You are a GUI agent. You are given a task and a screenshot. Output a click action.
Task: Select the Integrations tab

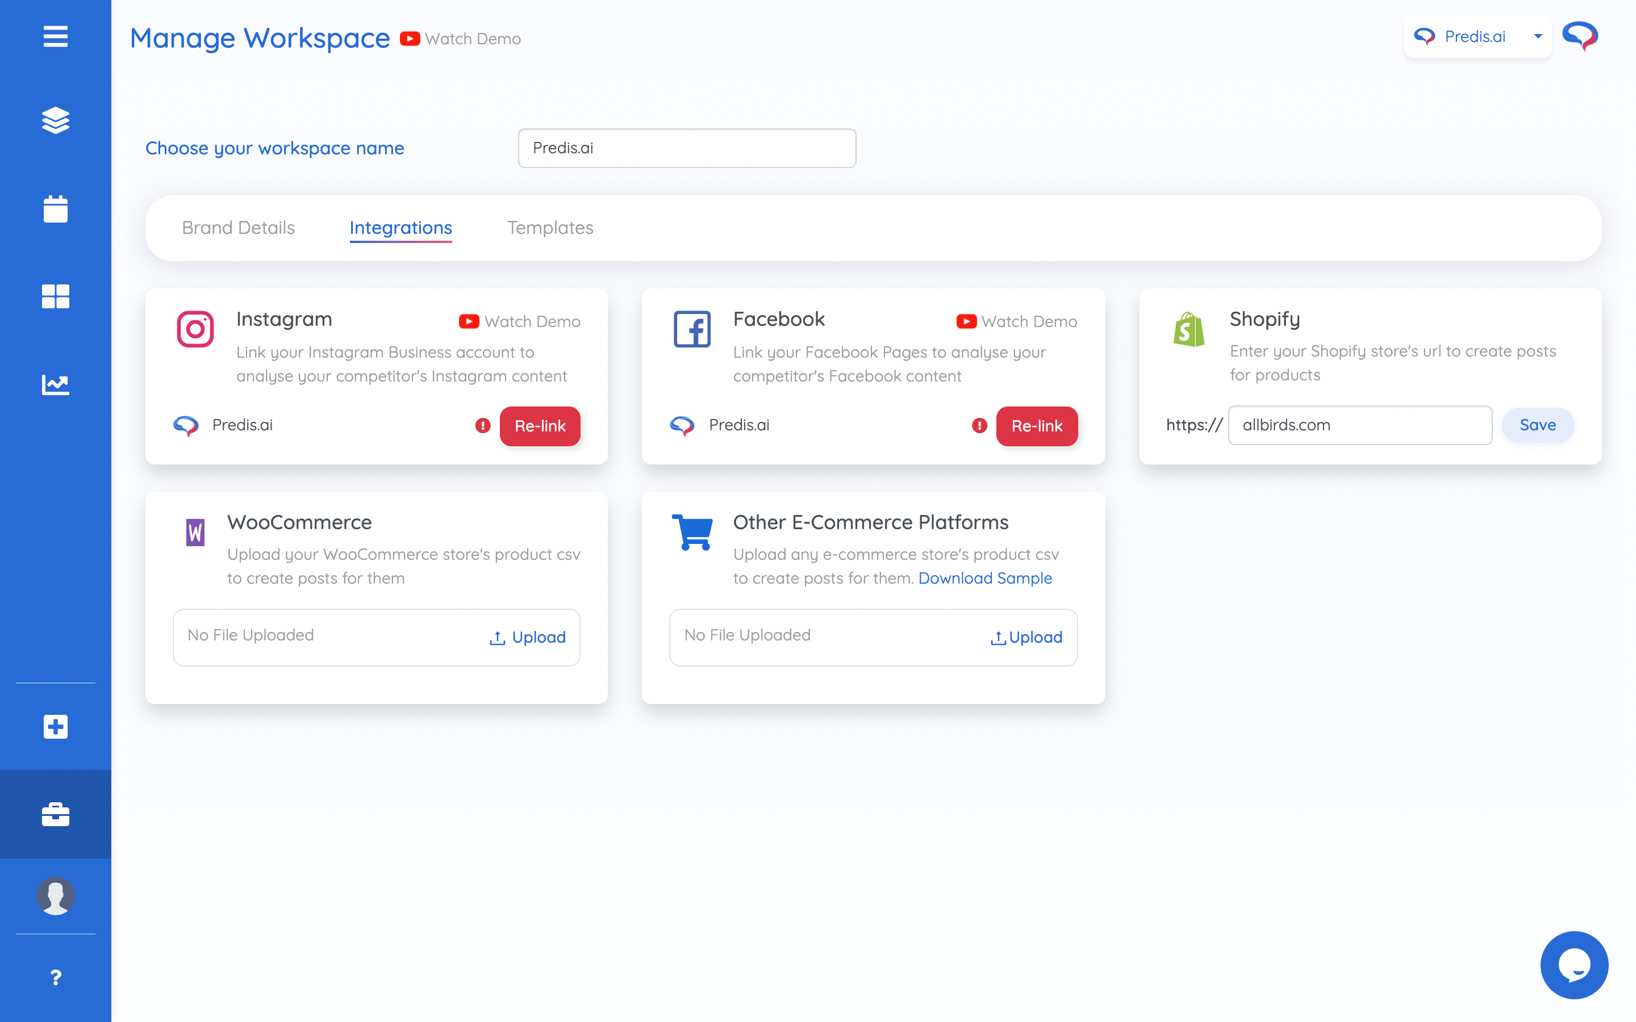[x=400, y=228]
